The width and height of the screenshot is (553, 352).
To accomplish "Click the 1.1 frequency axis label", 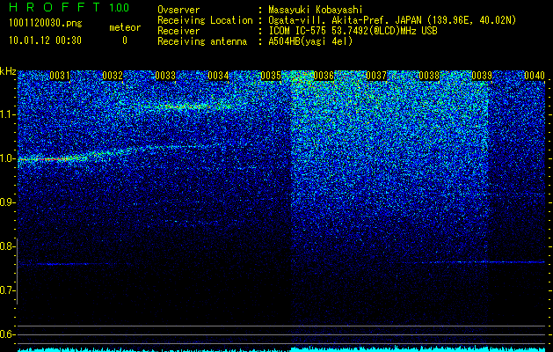I will 8,114.
